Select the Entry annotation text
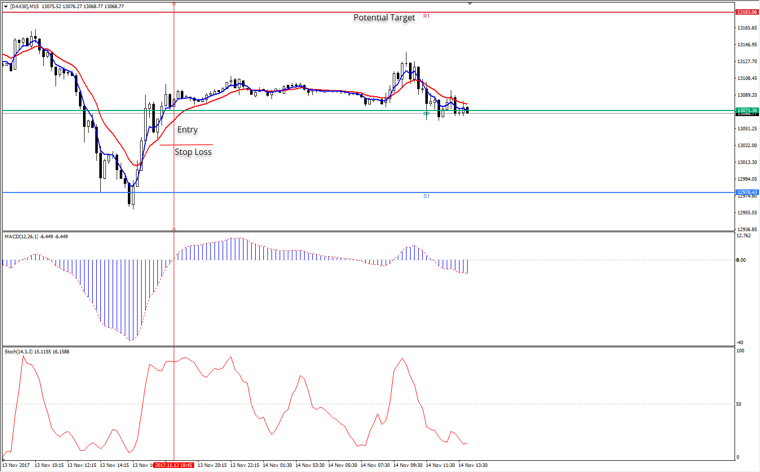This screenshot has width=760, height=472. pos(187,129)
